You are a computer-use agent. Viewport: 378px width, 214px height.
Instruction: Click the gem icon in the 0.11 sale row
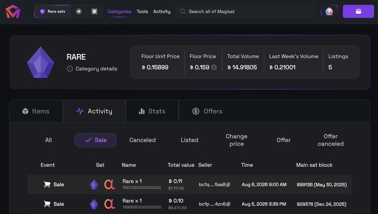[x=94, y=185]
